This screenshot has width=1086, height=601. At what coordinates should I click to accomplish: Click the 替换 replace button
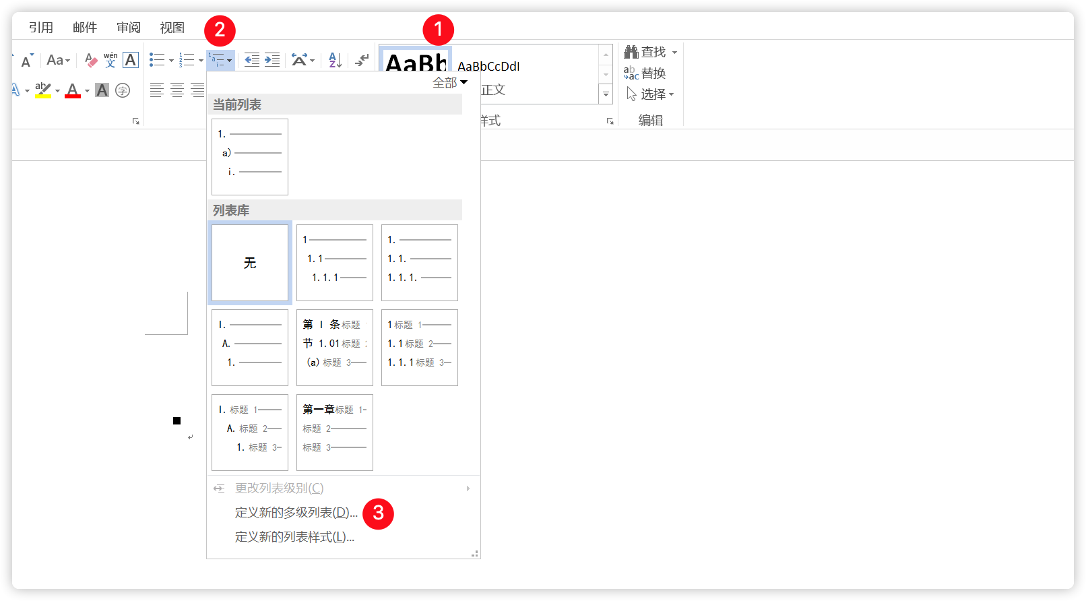click(x=645, y=73)
